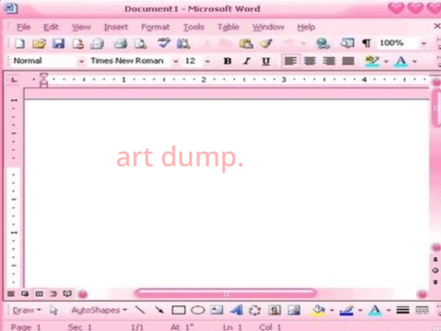Insert WordArt from the drawing toolbar
Screen dimensions: 441x331
[236, 310]
